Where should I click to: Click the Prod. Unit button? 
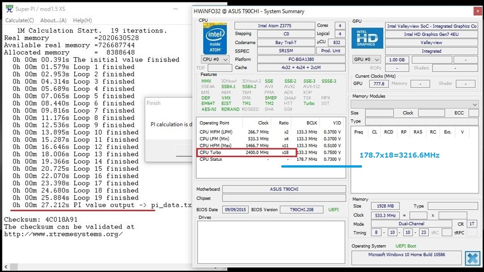[330, 51]
